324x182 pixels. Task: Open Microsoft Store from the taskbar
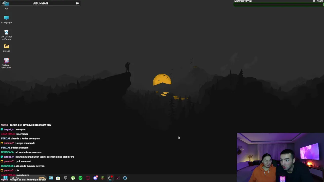[x=58, y=178]
